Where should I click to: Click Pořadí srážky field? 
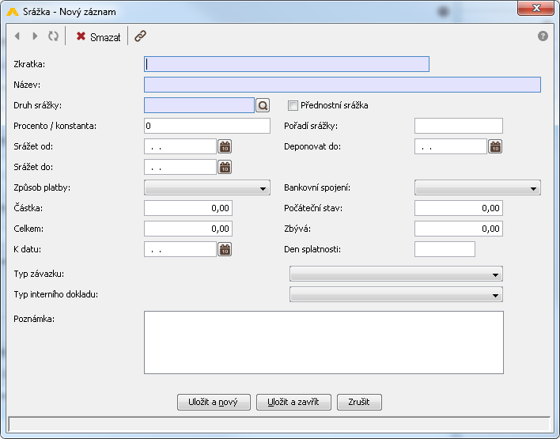459,126
